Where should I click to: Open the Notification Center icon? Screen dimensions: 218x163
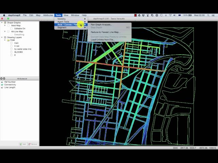click(213, 15)
